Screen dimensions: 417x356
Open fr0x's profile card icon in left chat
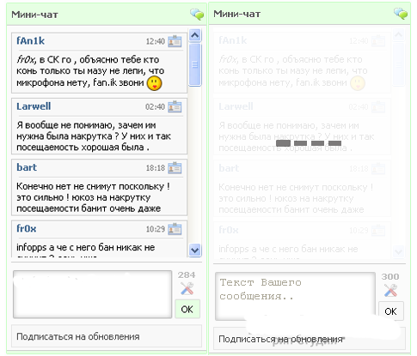(175, 229)
